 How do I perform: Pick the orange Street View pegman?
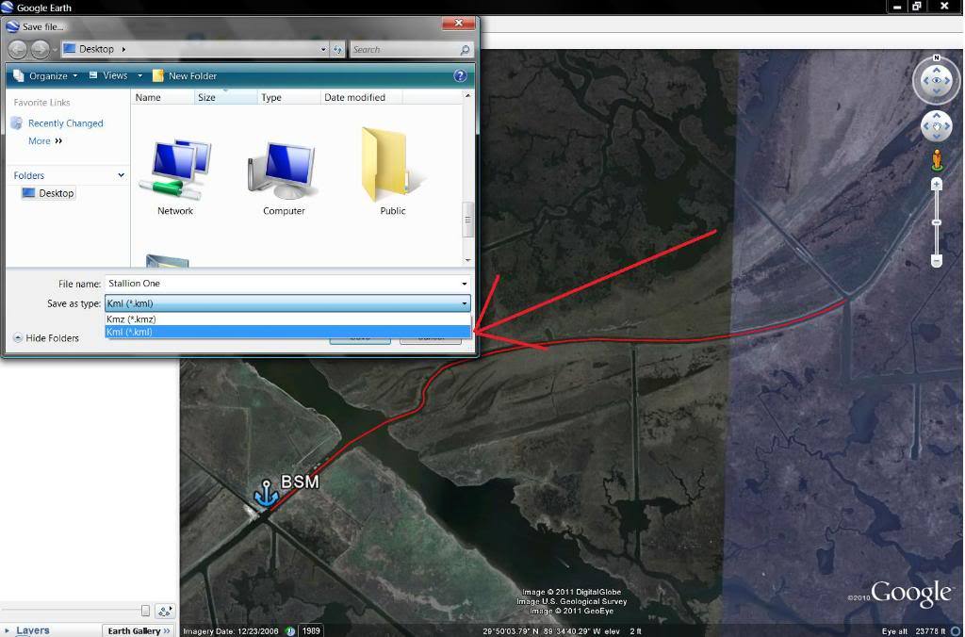tap(937, 160)
